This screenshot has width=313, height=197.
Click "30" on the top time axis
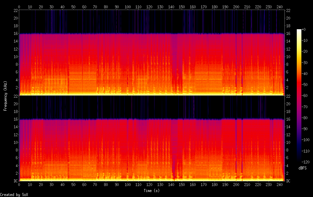click(51, 7)
